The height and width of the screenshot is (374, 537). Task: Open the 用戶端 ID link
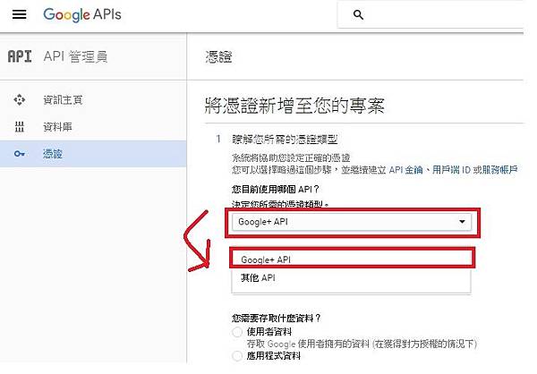(452, 169)
